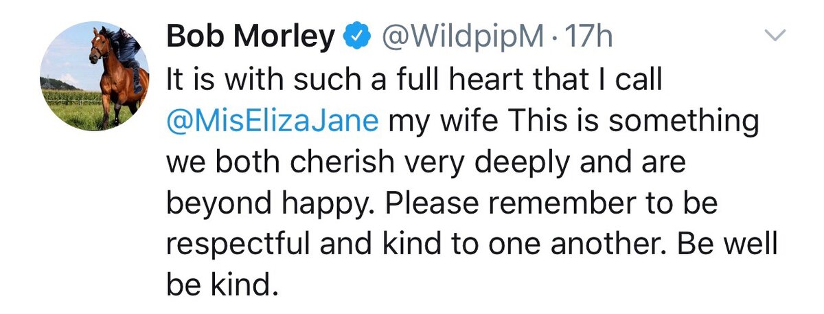Open the tweet options chevron menu
Screen dimensions: 824x314
[775, 36]
